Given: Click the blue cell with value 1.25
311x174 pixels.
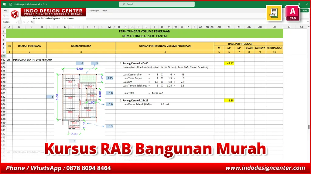Looking at the screenshot, I should 109,78.
